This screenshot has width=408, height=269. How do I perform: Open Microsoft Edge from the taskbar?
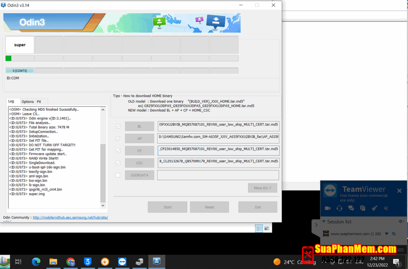point(36,262)
